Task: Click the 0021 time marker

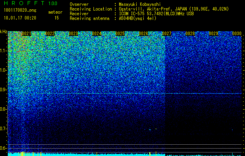Action: point(26,34)
